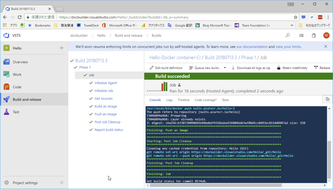Click the pencil Edit build definition icon
This screenshot has height=189, width=333.
(x=152, y=68)
